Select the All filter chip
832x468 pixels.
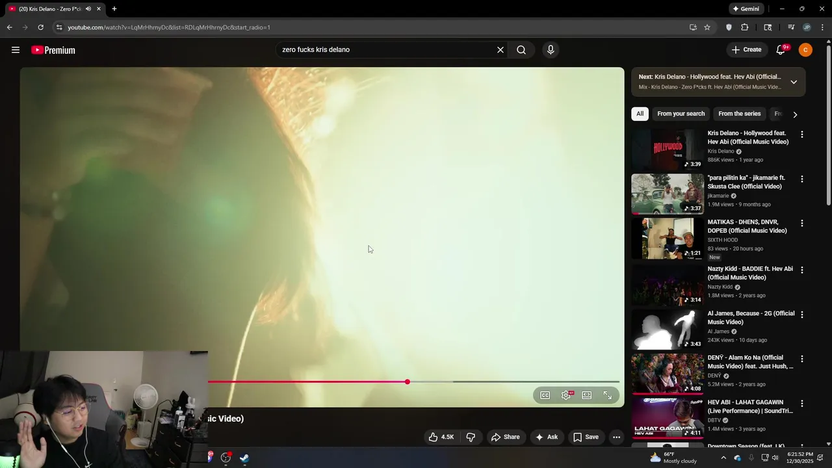(x=640, y=114)
